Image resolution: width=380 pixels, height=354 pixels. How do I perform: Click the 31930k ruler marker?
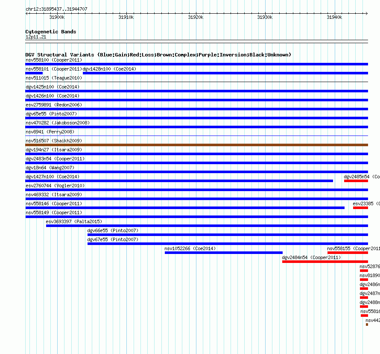coord(265,17)
